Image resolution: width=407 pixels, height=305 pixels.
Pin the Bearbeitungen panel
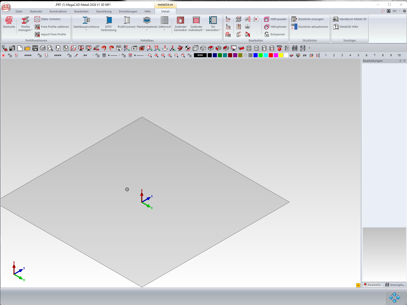pos(400,61)
